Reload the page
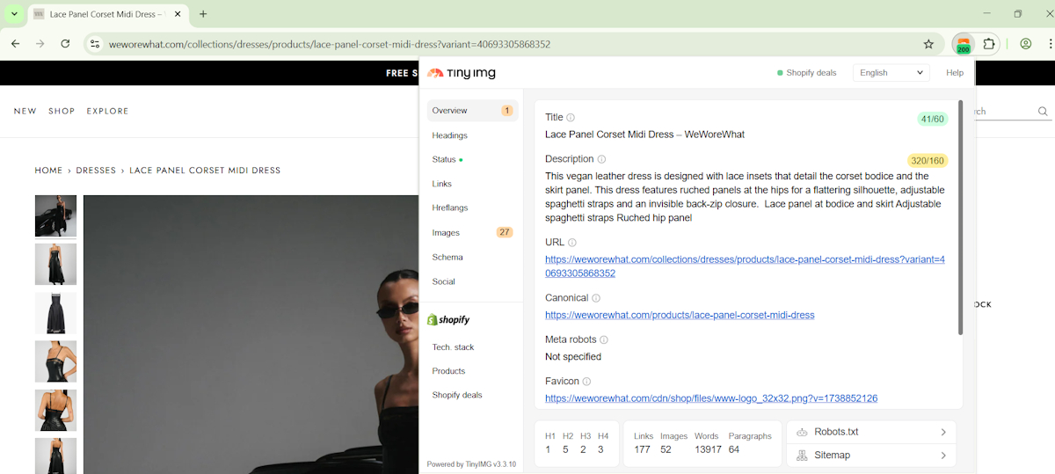Viewport: 1055px width, 474px height. (65, 44)
